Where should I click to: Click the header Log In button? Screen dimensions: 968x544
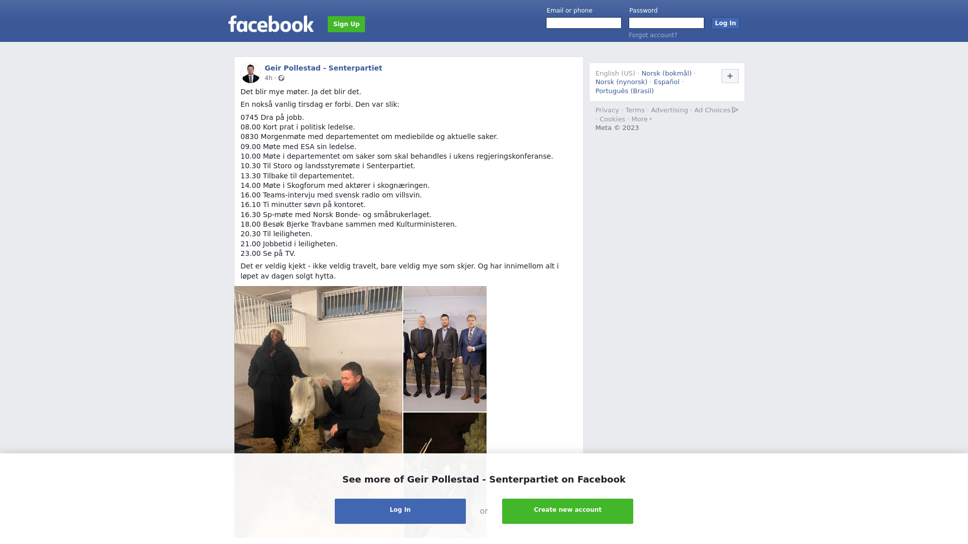725,23
